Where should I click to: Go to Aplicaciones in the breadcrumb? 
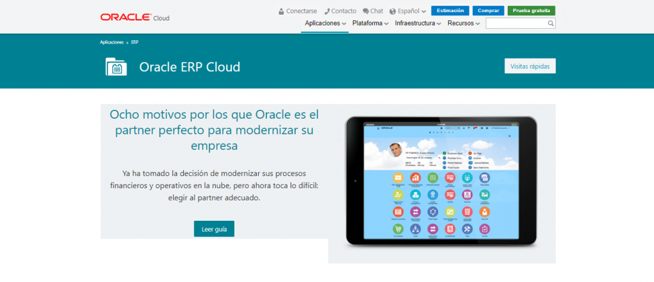tap(112, 42)
